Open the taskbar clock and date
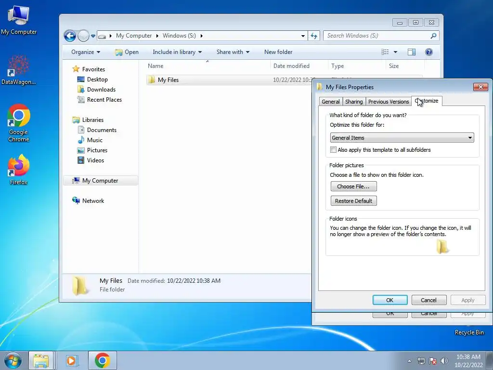493x370 pixels. click(x=468, y=361)
